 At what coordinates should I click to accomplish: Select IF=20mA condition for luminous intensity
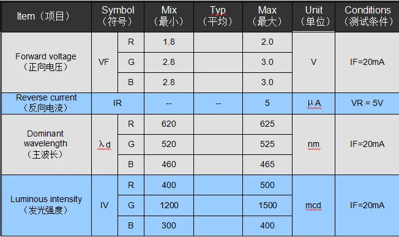367,205
